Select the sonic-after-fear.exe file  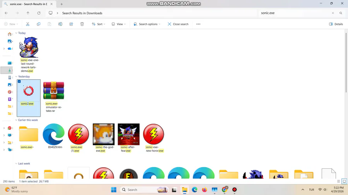coord(128,138)
